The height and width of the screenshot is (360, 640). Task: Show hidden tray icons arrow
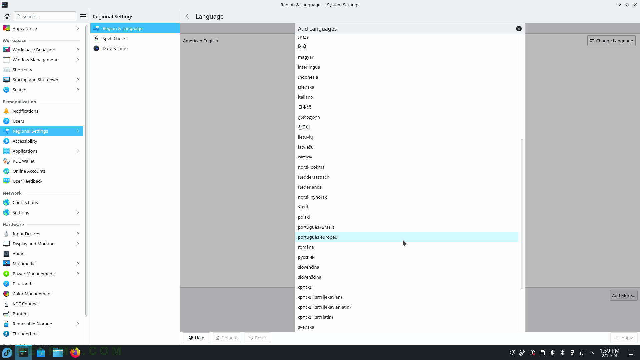tap(592, 353)
